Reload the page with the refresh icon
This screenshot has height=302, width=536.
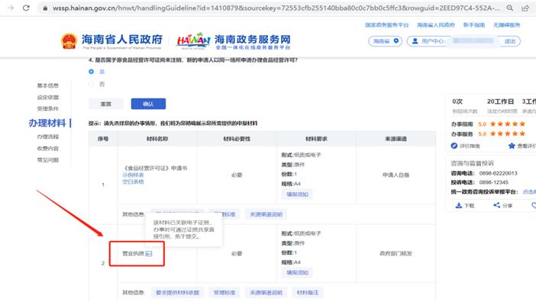tap(26, 8)
